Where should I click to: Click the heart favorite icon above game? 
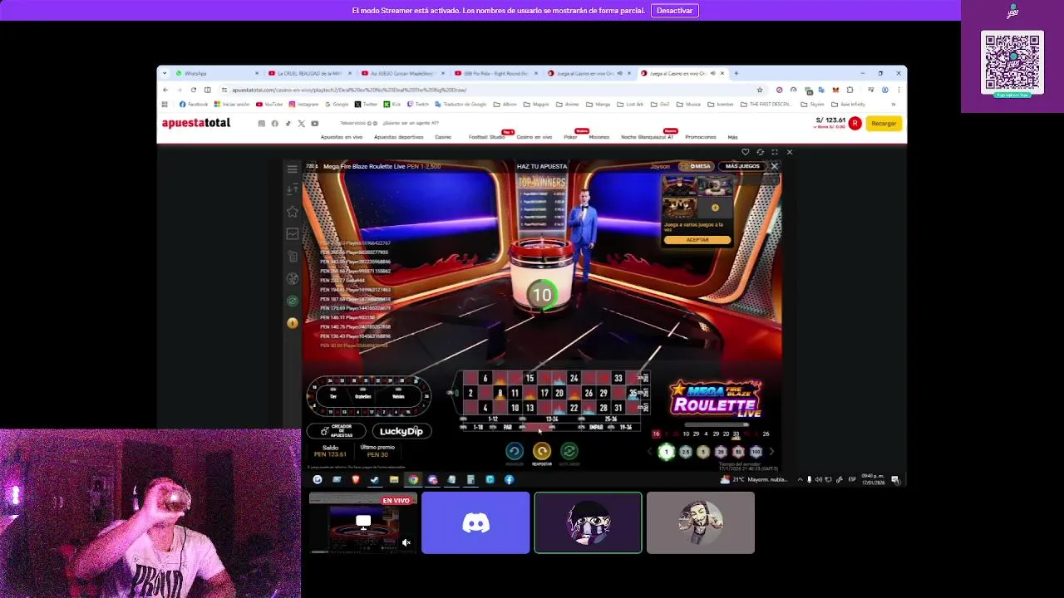pyautogui.click(x=745, y=152)
